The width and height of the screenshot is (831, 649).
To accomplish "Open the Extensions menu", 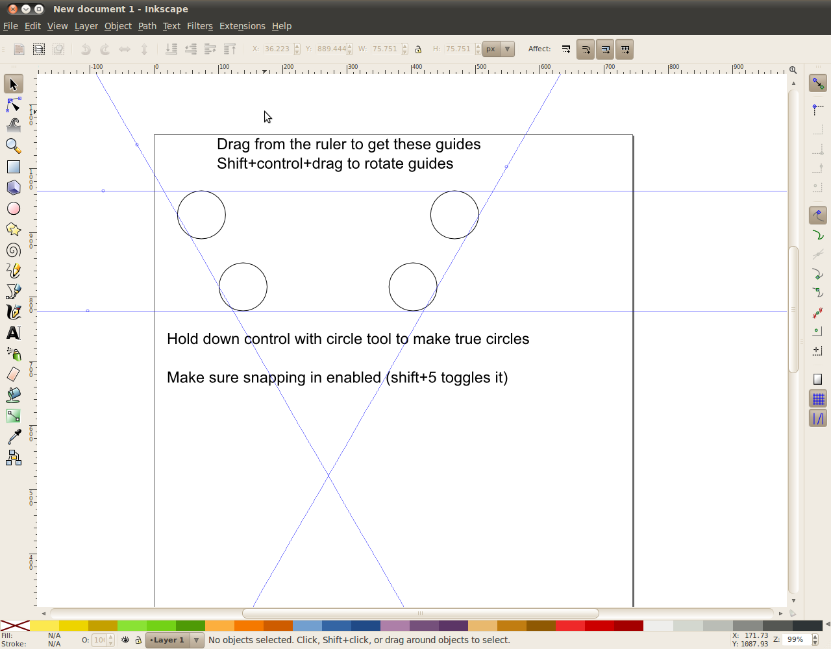I will 242,26.
